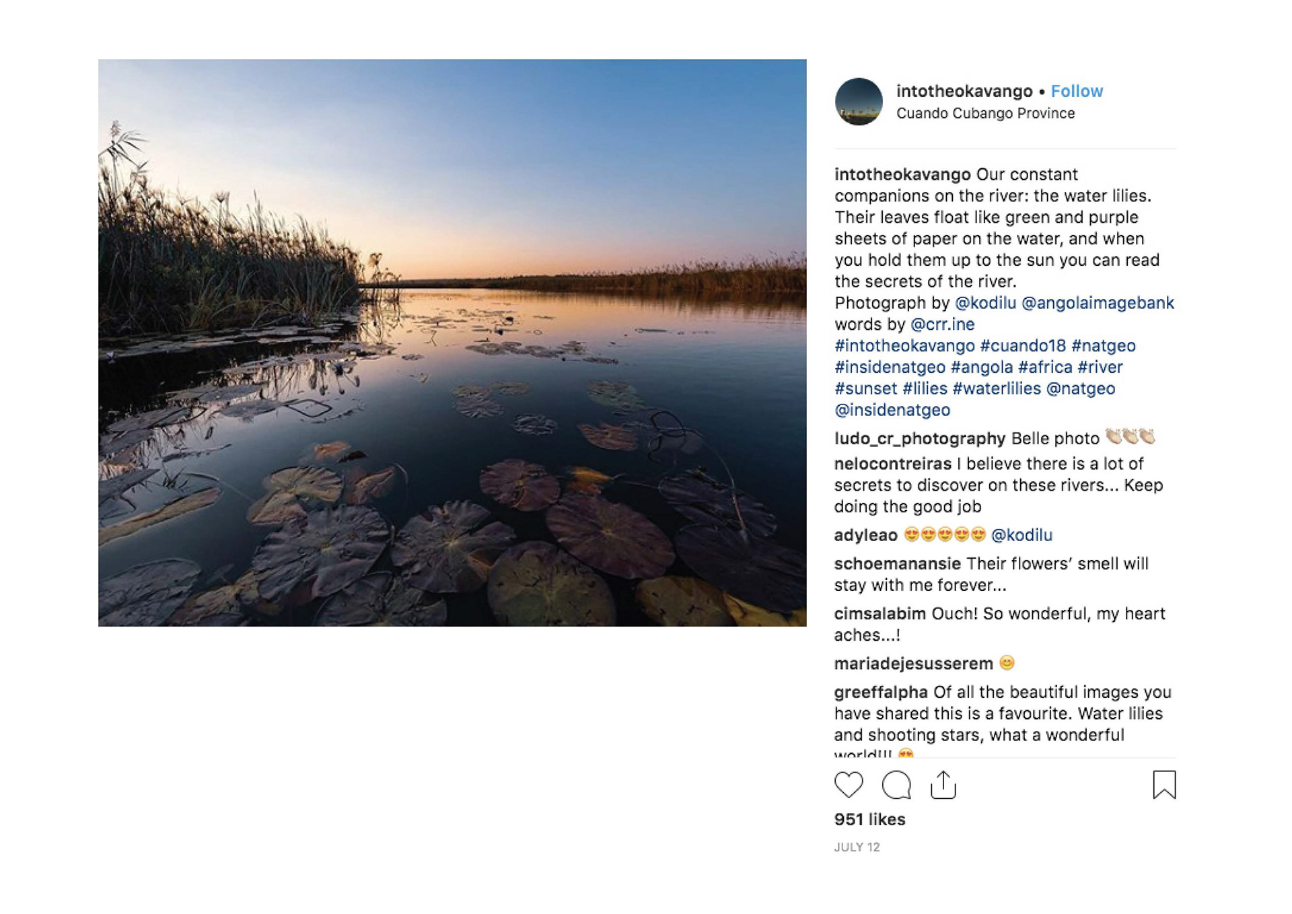Open nelocontreiras commenter profile
1292x914 pixels.
892,464
